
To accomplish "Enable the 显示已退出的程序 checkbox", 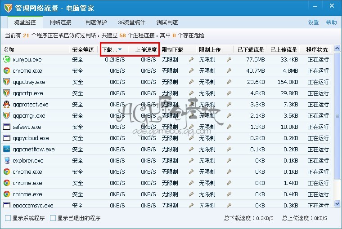I will (x=53, y=218).
